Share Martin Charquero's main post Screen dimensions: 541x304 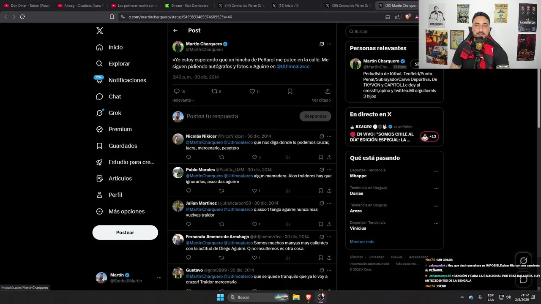(x=328, y=91)
